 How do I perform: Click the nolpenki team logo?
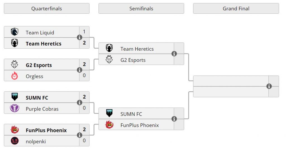[x=15, y=141]
